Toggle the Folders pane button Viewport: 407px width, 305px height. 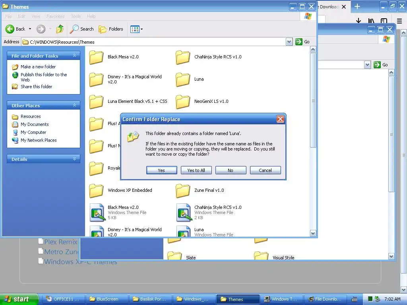pos(111,29)
